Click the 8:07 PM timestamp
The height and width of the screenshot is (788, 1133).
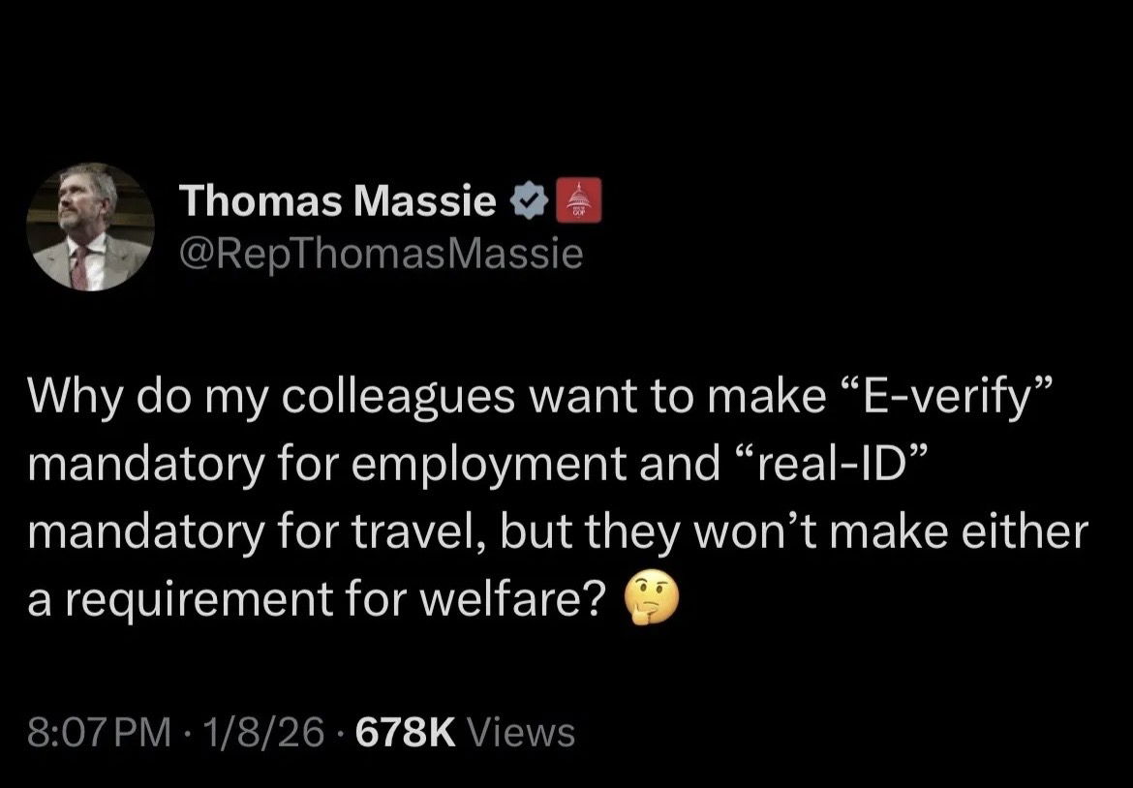tap(94, 732)
